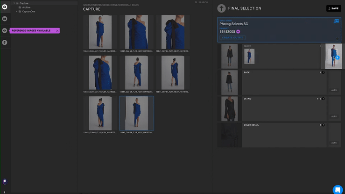Click the upload arrow icon in left sidebar
Image resolution: width=345 pixels, height=194 pixels.
click(x=5, y=43)
